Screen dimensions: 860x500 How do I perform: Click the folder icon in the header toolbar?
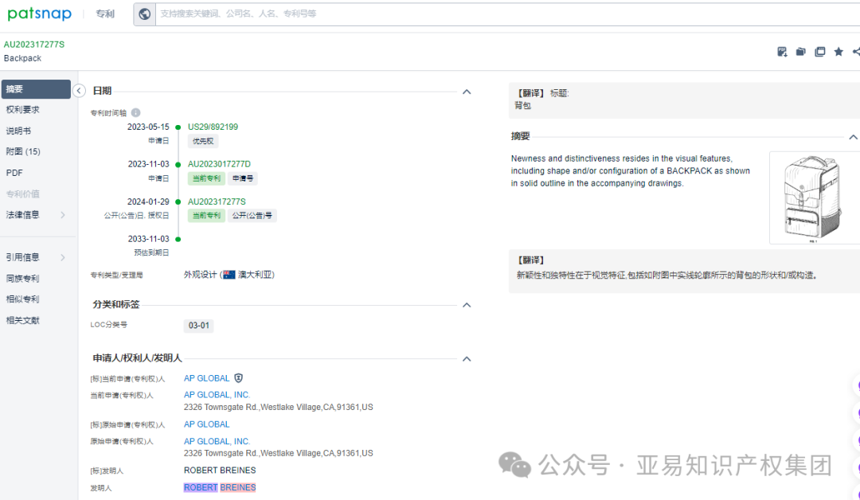click(x=801, y=52)
